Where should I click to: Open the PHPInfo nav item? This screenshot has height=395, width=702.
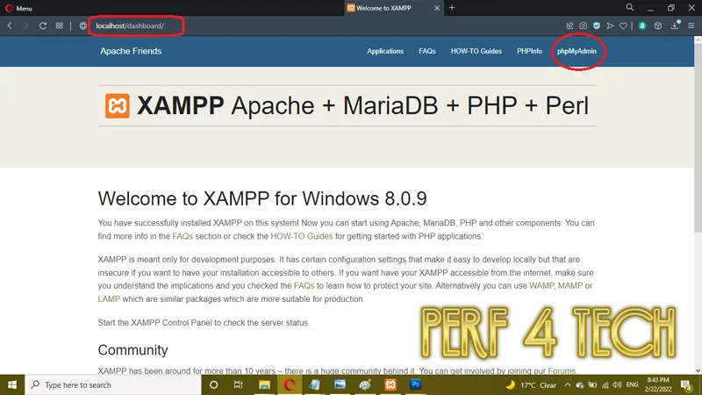[529, 51]
